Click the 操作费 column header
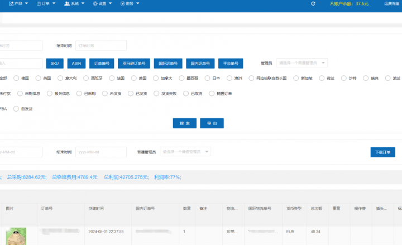402x251 pixels. 360,209
